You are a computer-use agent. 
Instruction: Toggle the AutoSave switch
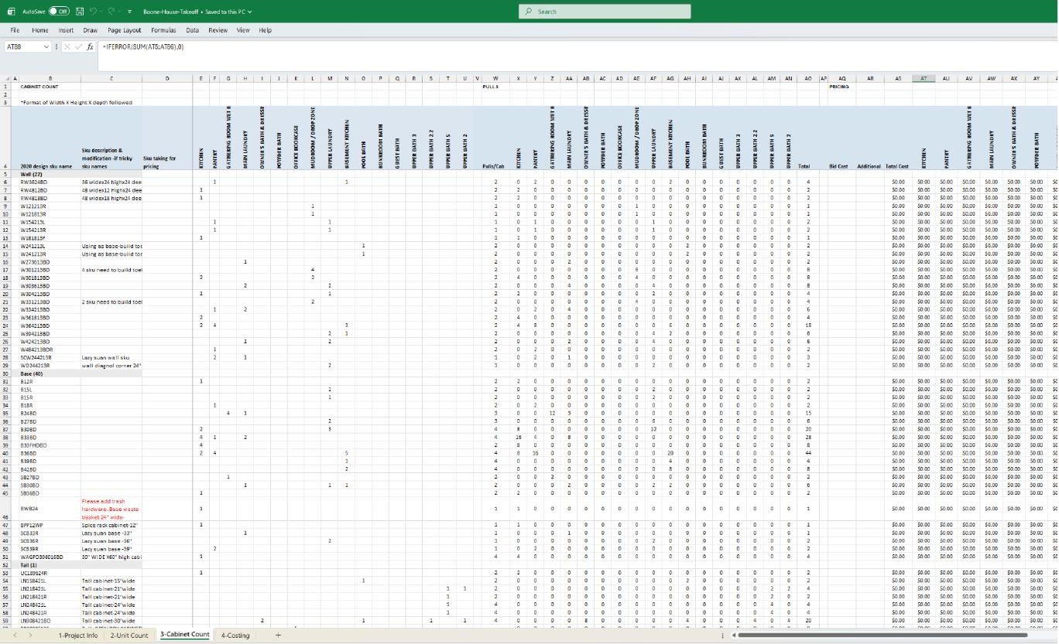point(59,12)
